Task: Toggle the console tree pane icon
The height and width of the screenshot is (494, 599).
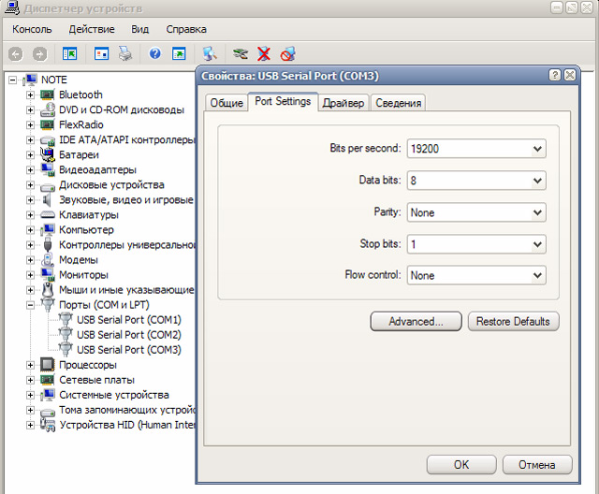Action: 69,54
